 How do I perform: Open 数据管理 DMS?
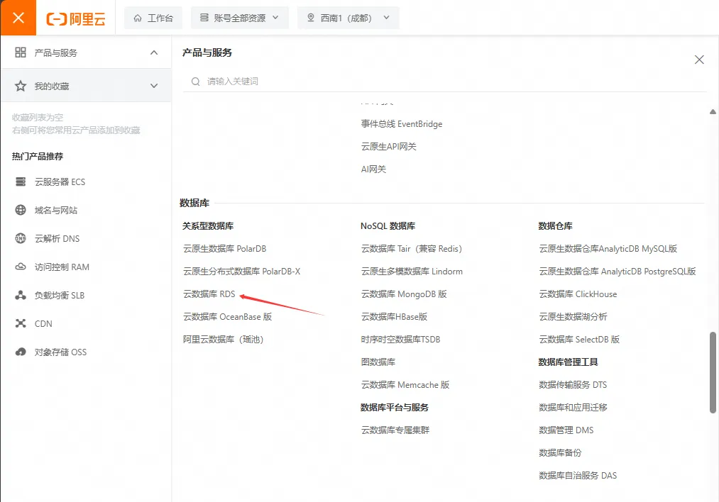click(566, 430)
